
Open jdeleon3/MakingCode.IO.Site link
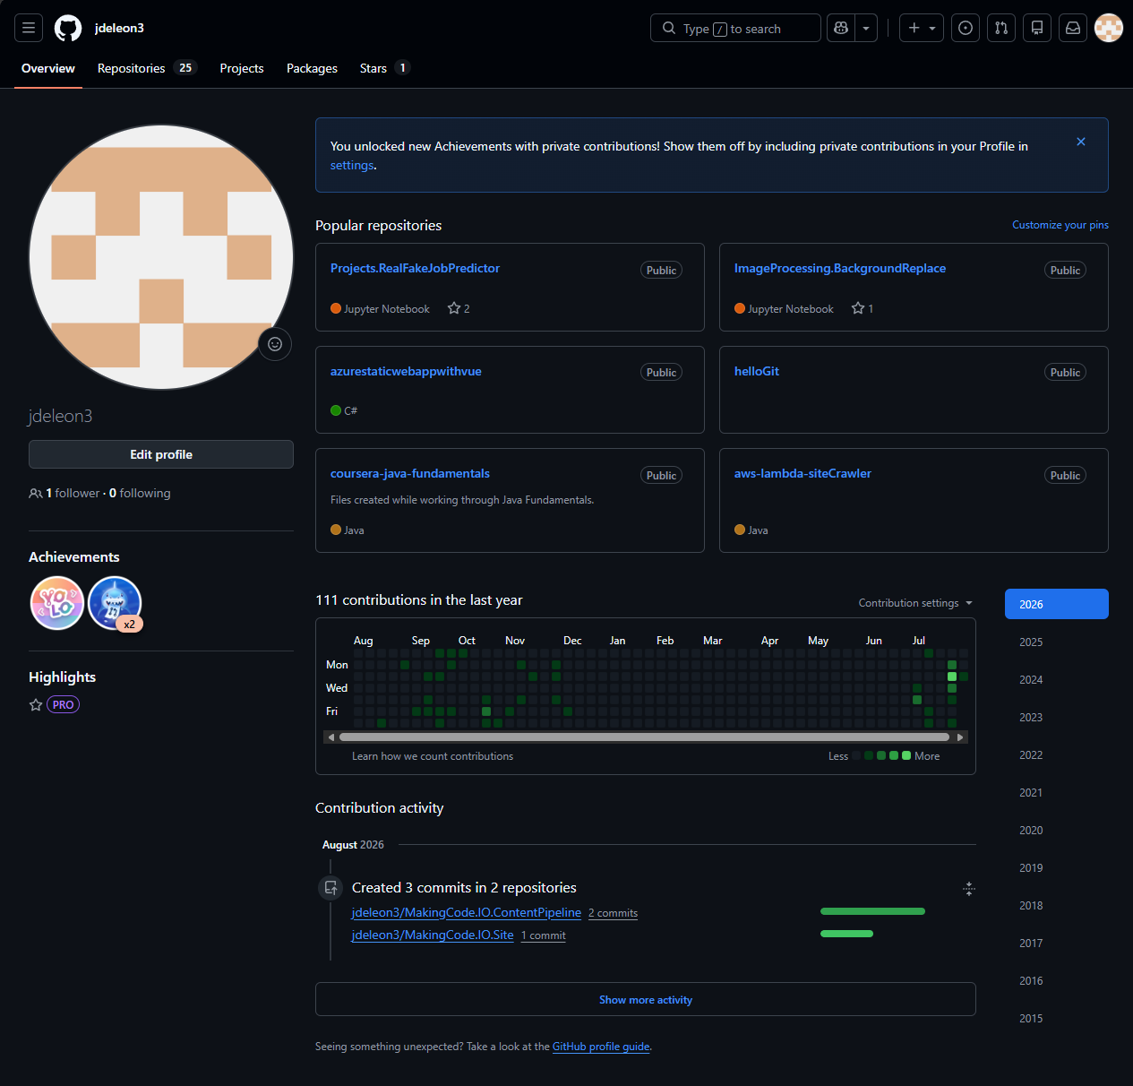click(433, 935)
